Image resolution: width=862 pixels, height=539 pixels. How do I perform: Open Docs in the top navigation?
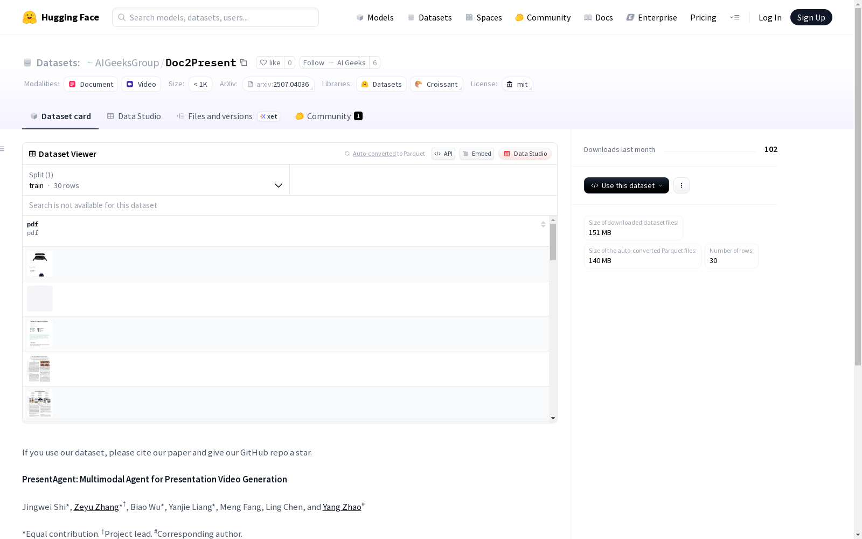[x=599, y=17]
